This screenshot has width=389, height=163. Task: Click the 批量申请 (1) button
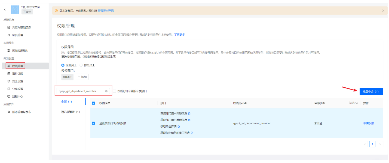[371, 92]
